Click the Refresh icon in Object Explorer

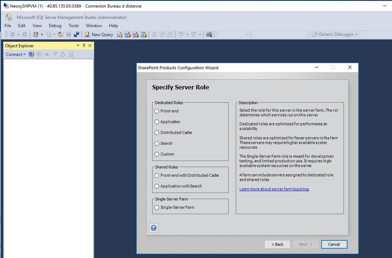click(x=63, y=54)
